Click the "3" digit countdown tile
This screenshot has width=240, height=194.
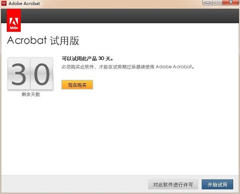coord(18,74)
